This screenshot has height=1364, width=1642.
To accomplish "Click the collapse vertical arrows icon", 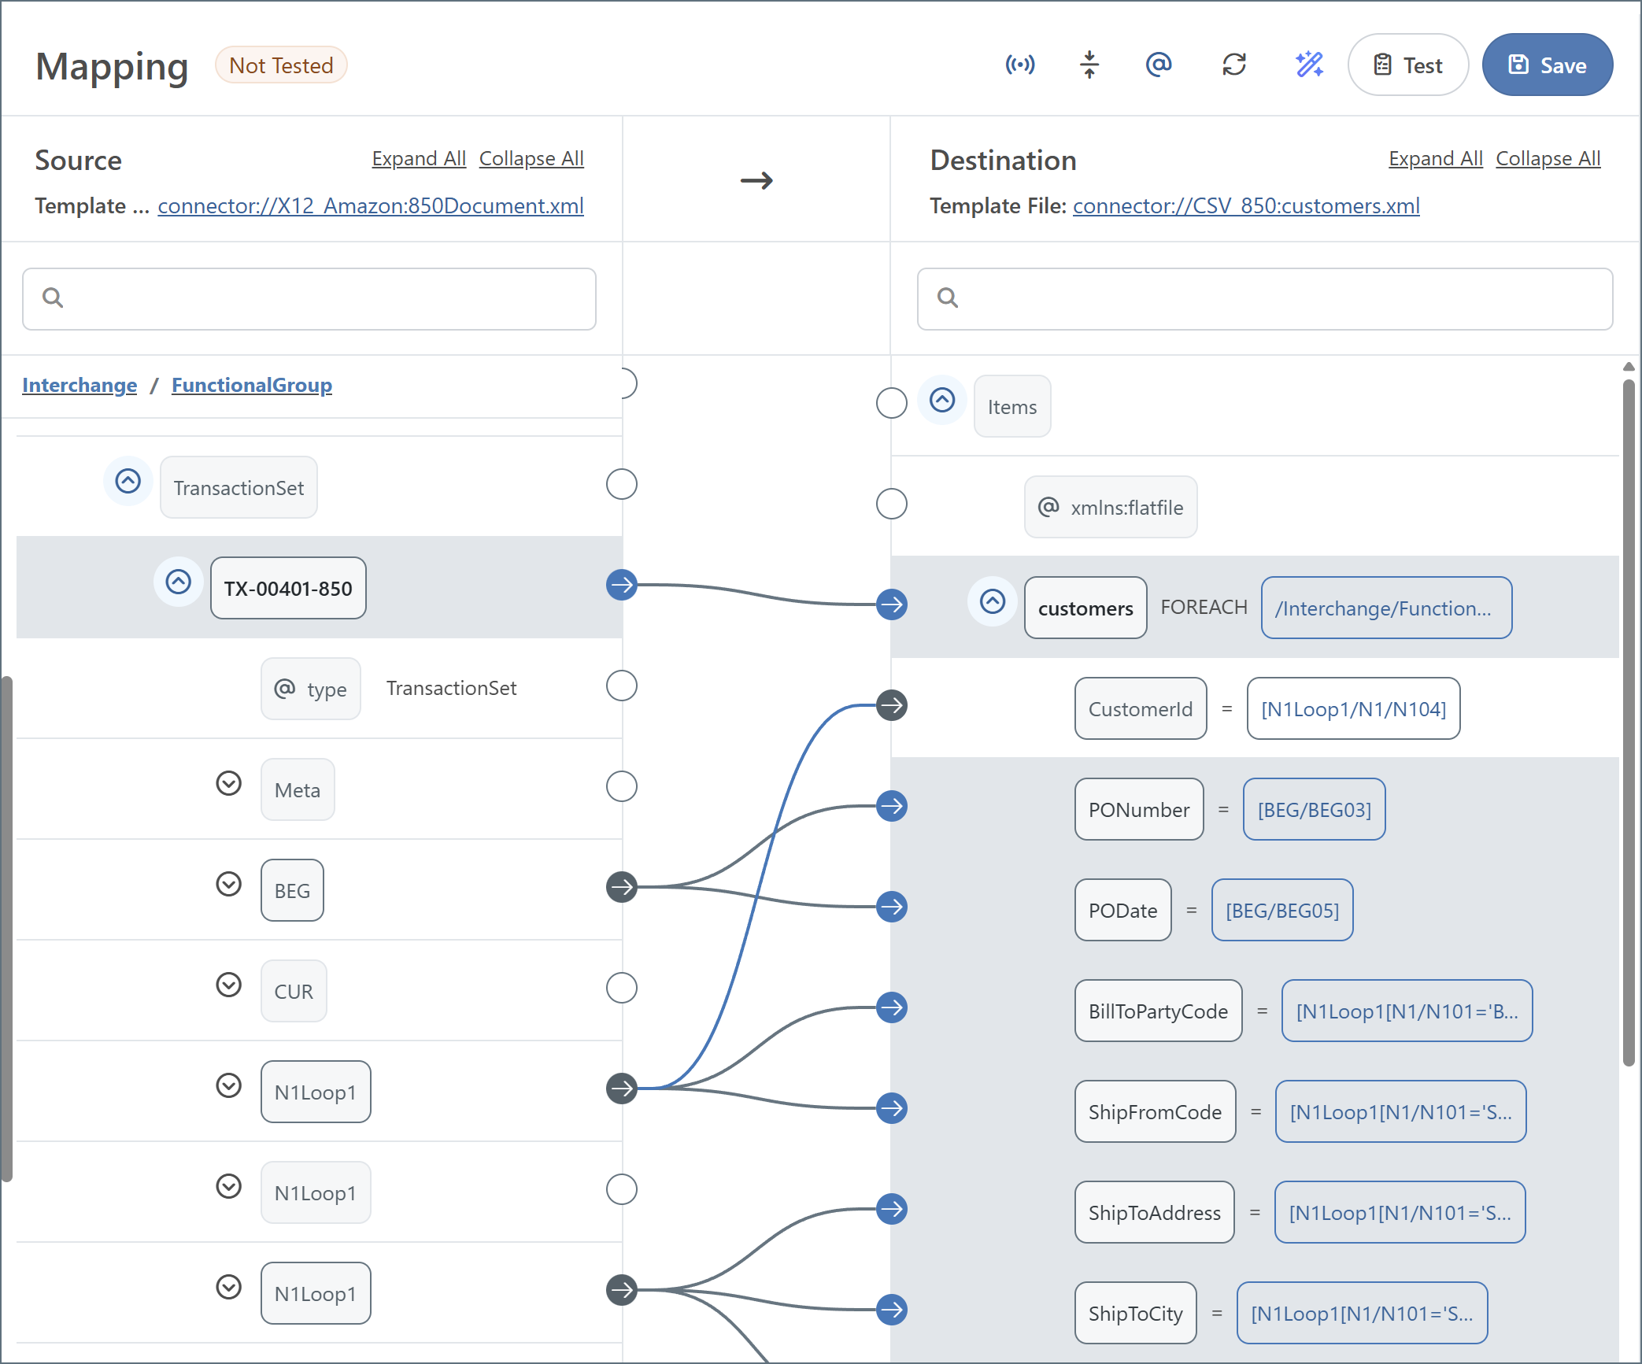I will pos(1089,65).
